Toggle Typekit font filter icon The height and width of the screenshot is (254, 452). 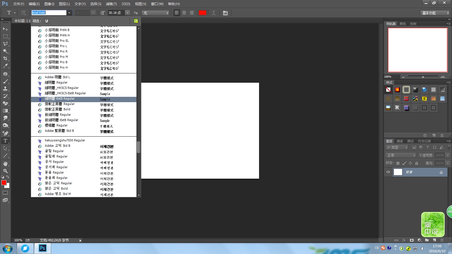[x=47, y=21]
